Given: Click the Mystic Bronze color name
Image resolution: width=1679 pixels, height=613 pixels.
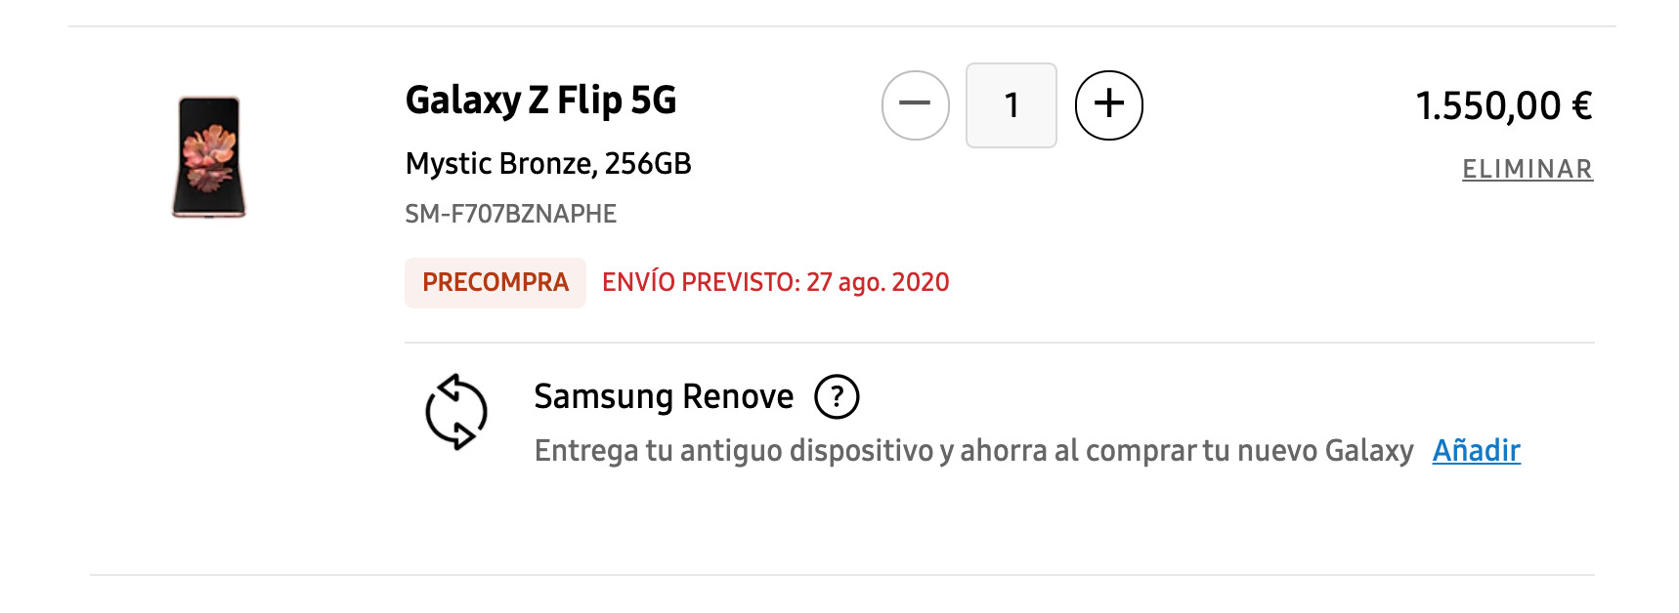Looking at the screenshot, I should click(498, 163).
